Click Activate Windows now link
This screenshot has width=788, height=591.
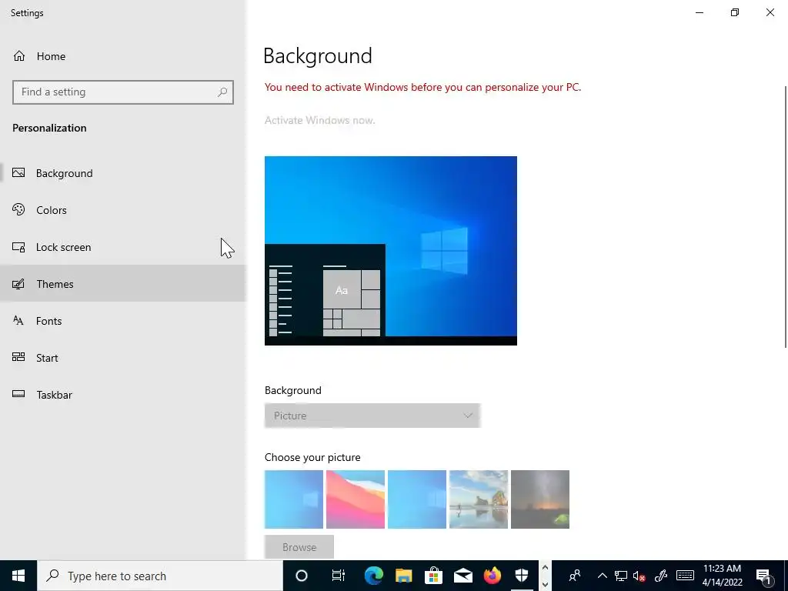click(319, 121)
